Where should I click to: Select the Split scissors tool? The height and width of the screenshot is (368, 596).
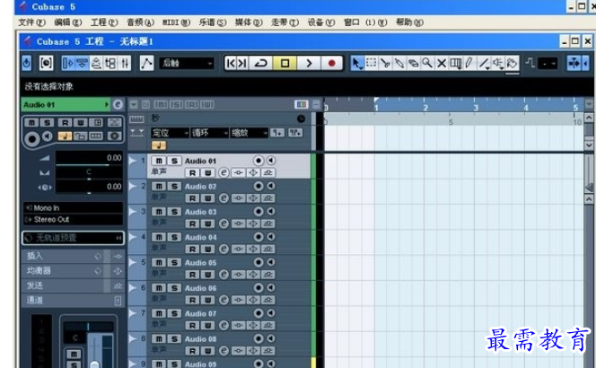pos(385,63)
